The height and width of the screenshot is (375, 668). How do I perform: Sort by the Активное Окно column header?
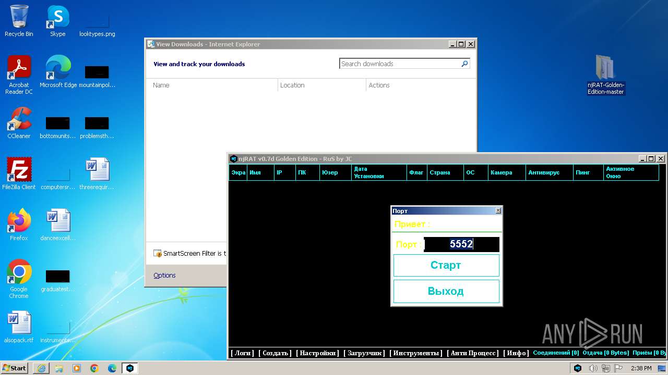[x=631, y=172]
